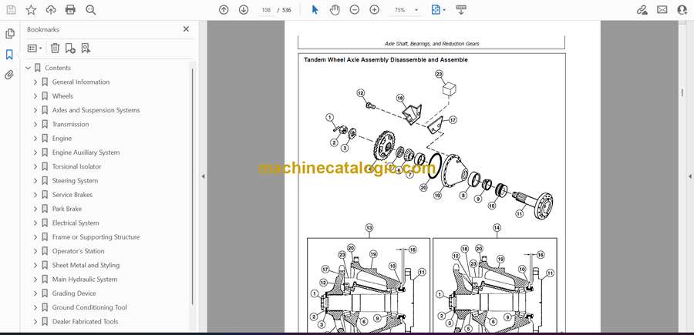Image resolution: width=694 pixels, height=335 pixels.
Task: Jump to the Electrical System bookmark
Action: click(76, 223)
